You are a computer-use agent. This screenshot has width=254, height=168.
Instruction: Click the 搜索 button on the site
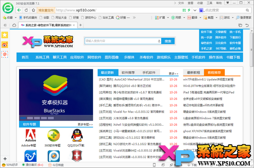click(168, 41)
